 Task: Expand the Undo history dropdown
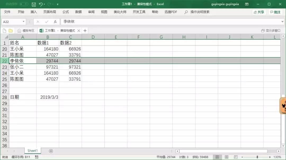click(44, 4)
